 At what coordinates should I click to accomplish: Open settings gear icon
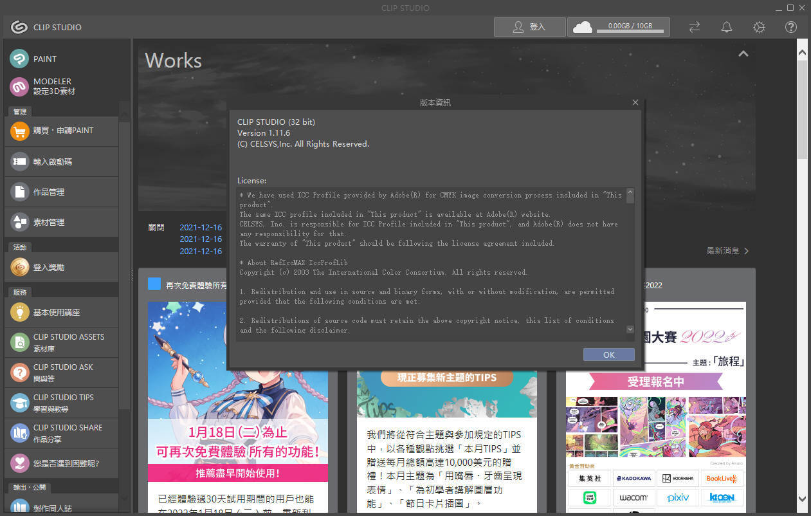click(x=759, y=27)
